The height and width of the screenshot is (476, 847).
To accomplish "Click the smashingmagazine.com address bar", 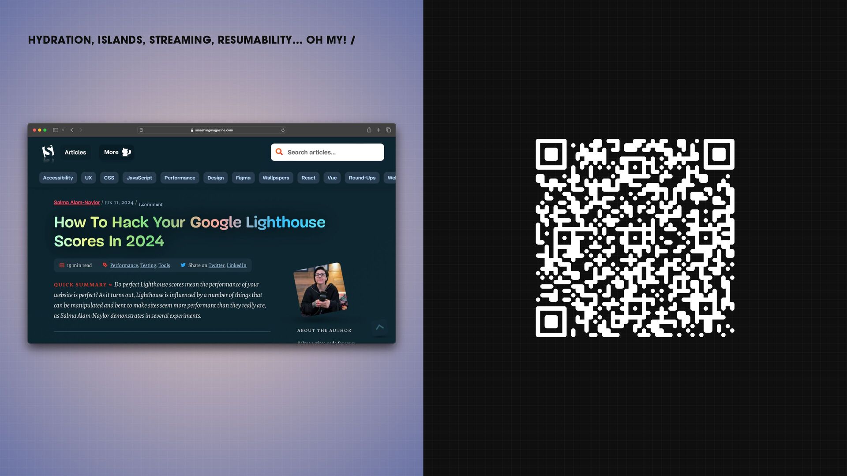I will pyautogui.click(x=214, y=130).
